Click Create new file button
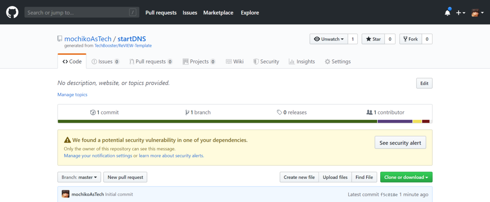This screenshot has width=490, height=202. tap(299, 177)
